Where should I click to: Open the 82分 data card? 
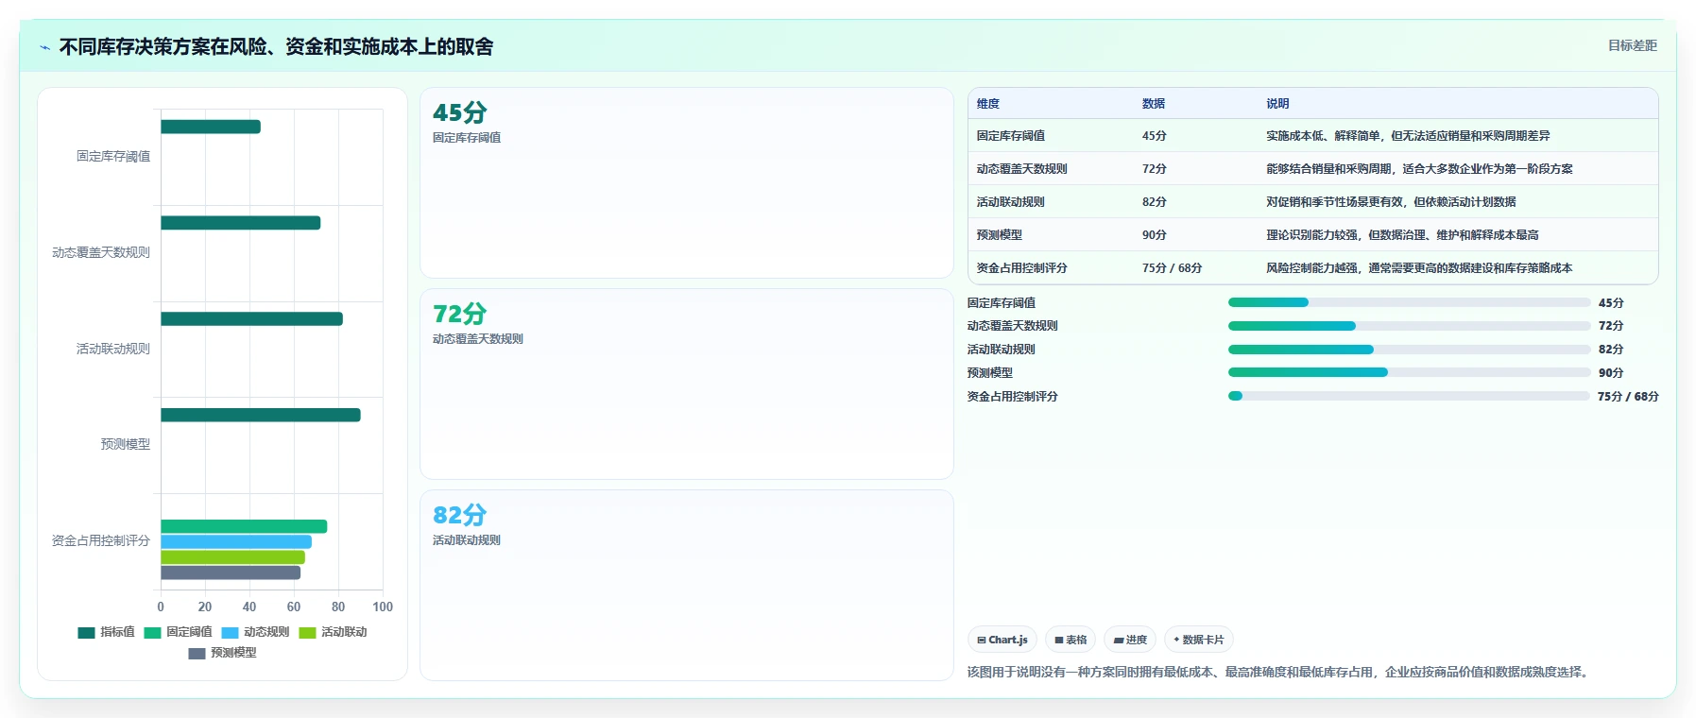pyautogui.click(x=687, y=585)
